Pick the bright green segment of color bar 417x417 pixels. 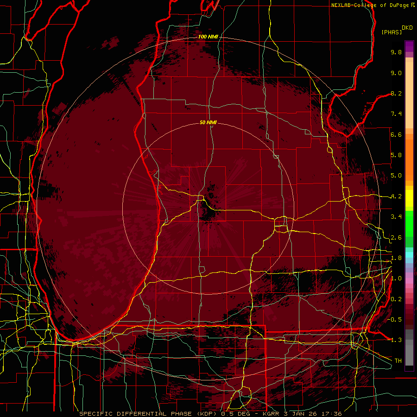point(409,223)
